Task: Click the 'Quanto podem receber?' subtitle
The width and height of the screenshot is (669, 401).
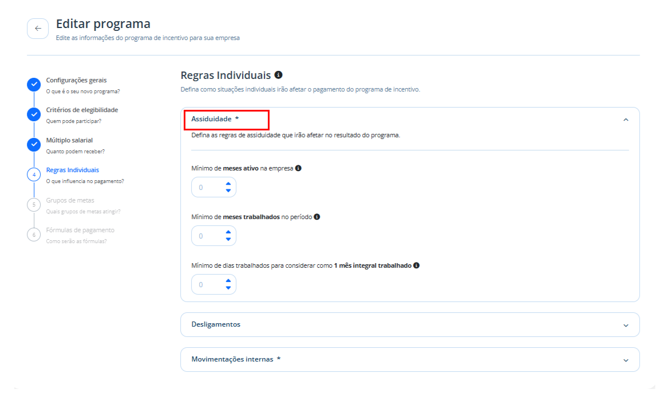Action: [75, 152]
